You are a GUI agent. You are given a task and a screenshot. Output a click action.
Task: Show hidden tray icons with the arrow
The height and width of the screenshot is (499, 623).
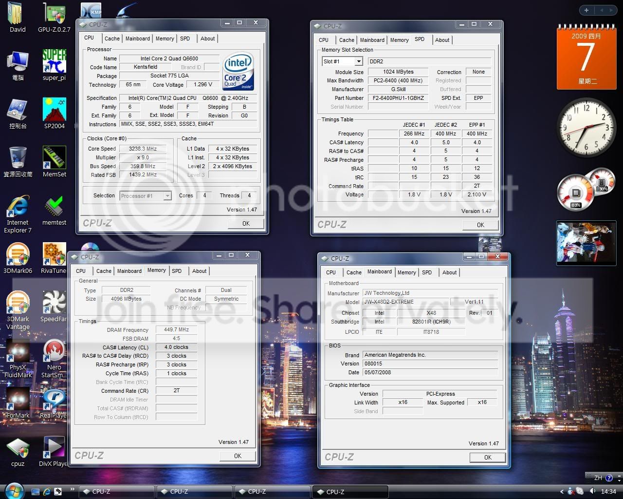tap(562, 491)
